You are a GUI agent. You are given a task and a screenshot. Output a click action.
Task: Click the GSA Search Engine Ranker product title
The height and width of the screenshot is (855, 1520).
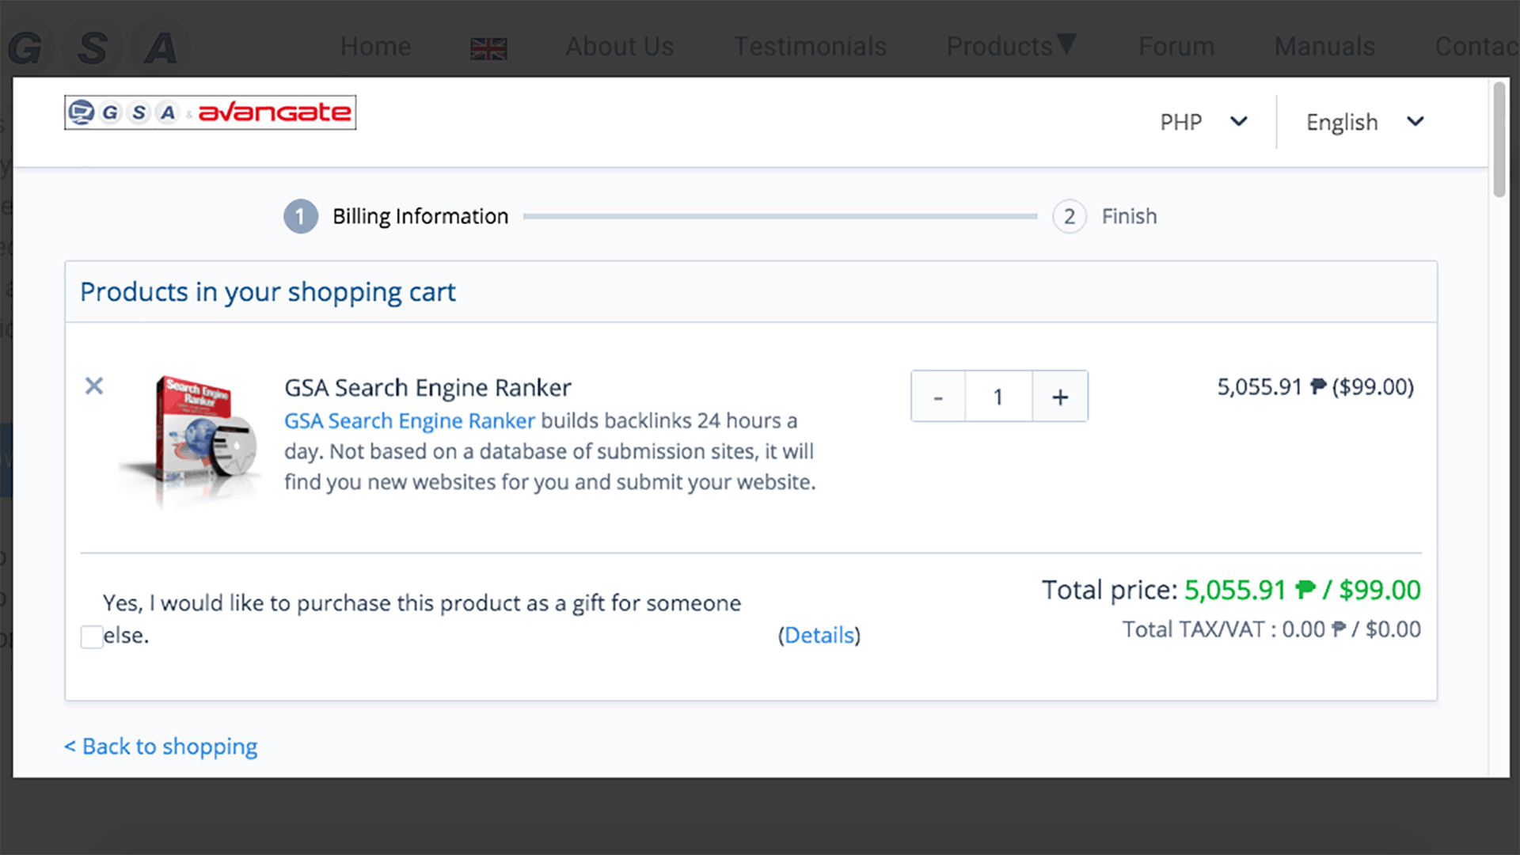point(427,387)
